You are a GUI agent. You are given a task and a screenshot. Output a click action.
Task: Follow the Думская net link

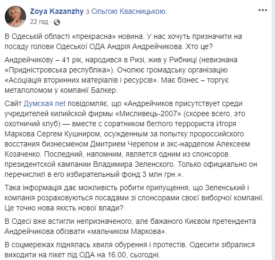[45, 103]
